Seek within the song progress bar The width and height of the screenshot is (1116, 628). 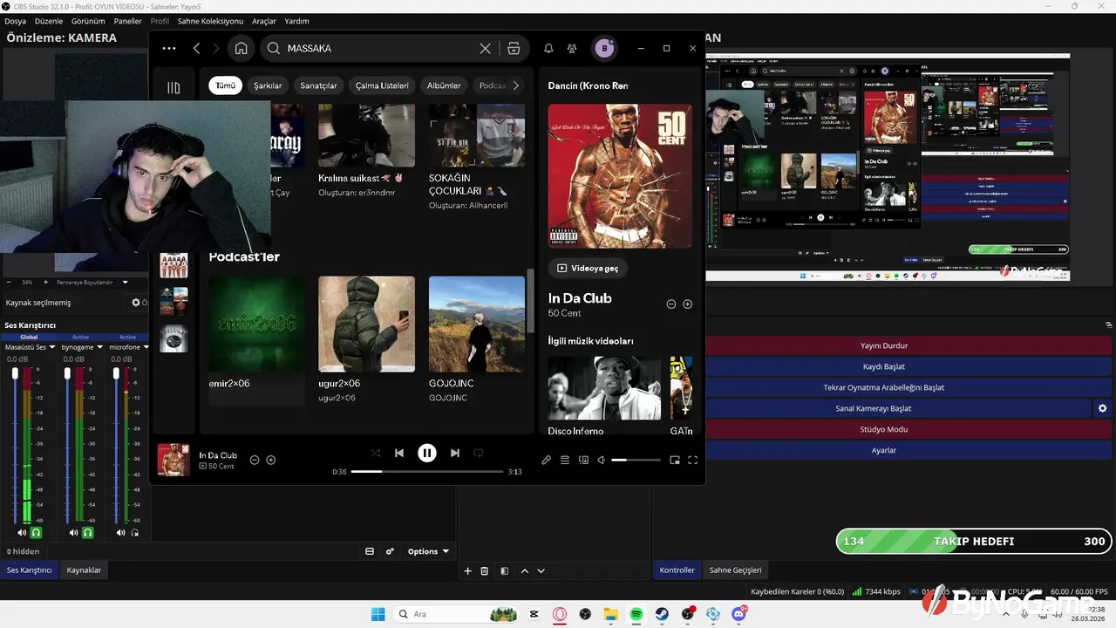pos(427,472)
